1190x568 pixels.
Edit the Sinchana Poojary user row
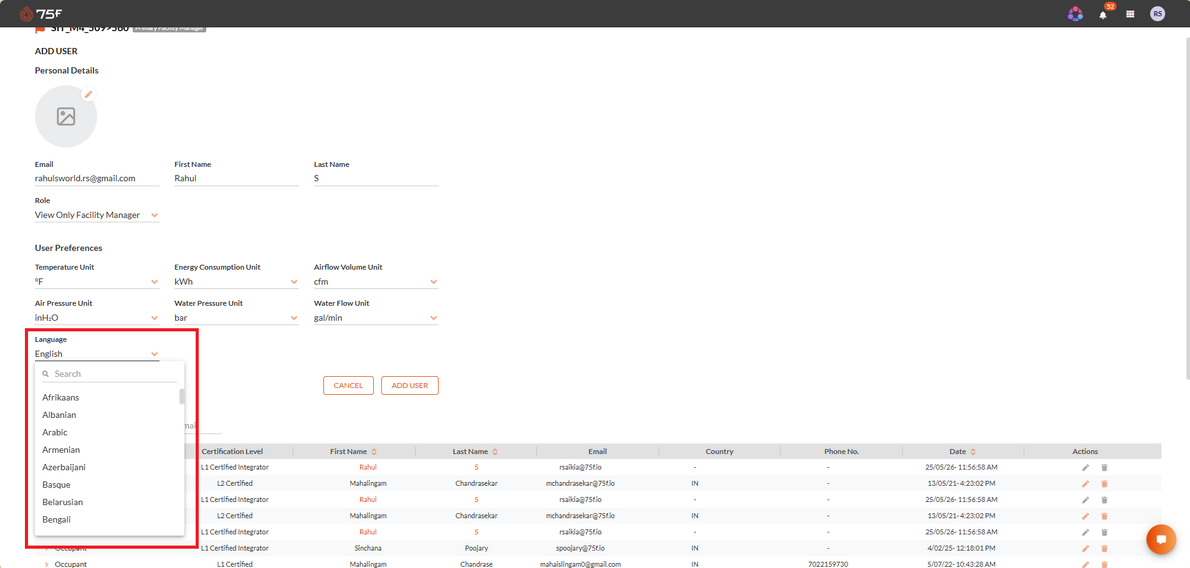click(x=1085, y=549)
